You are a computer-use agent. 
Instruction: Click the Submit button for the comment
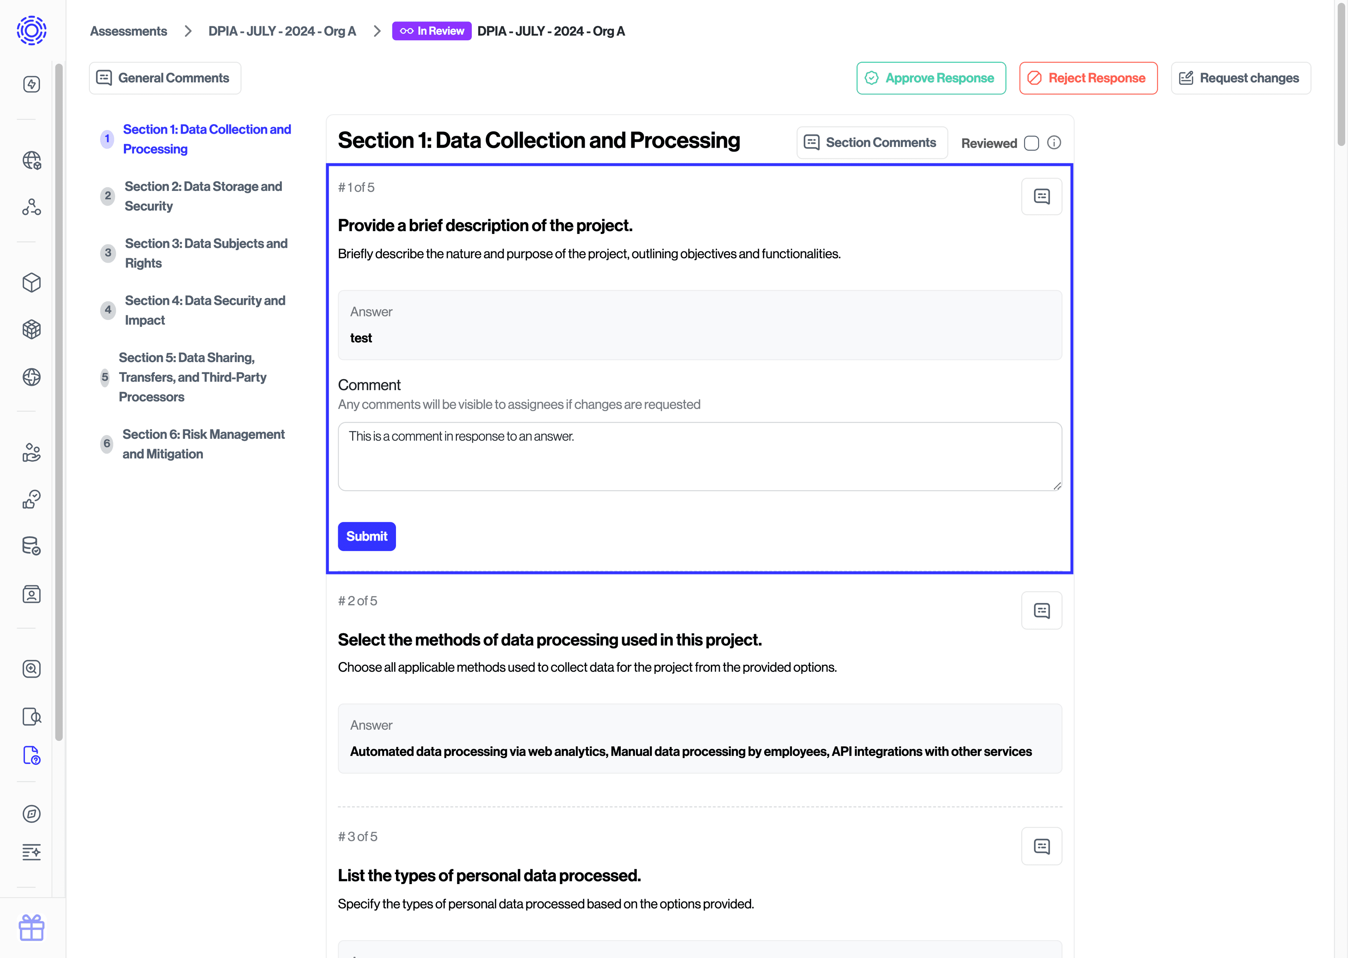367,536
